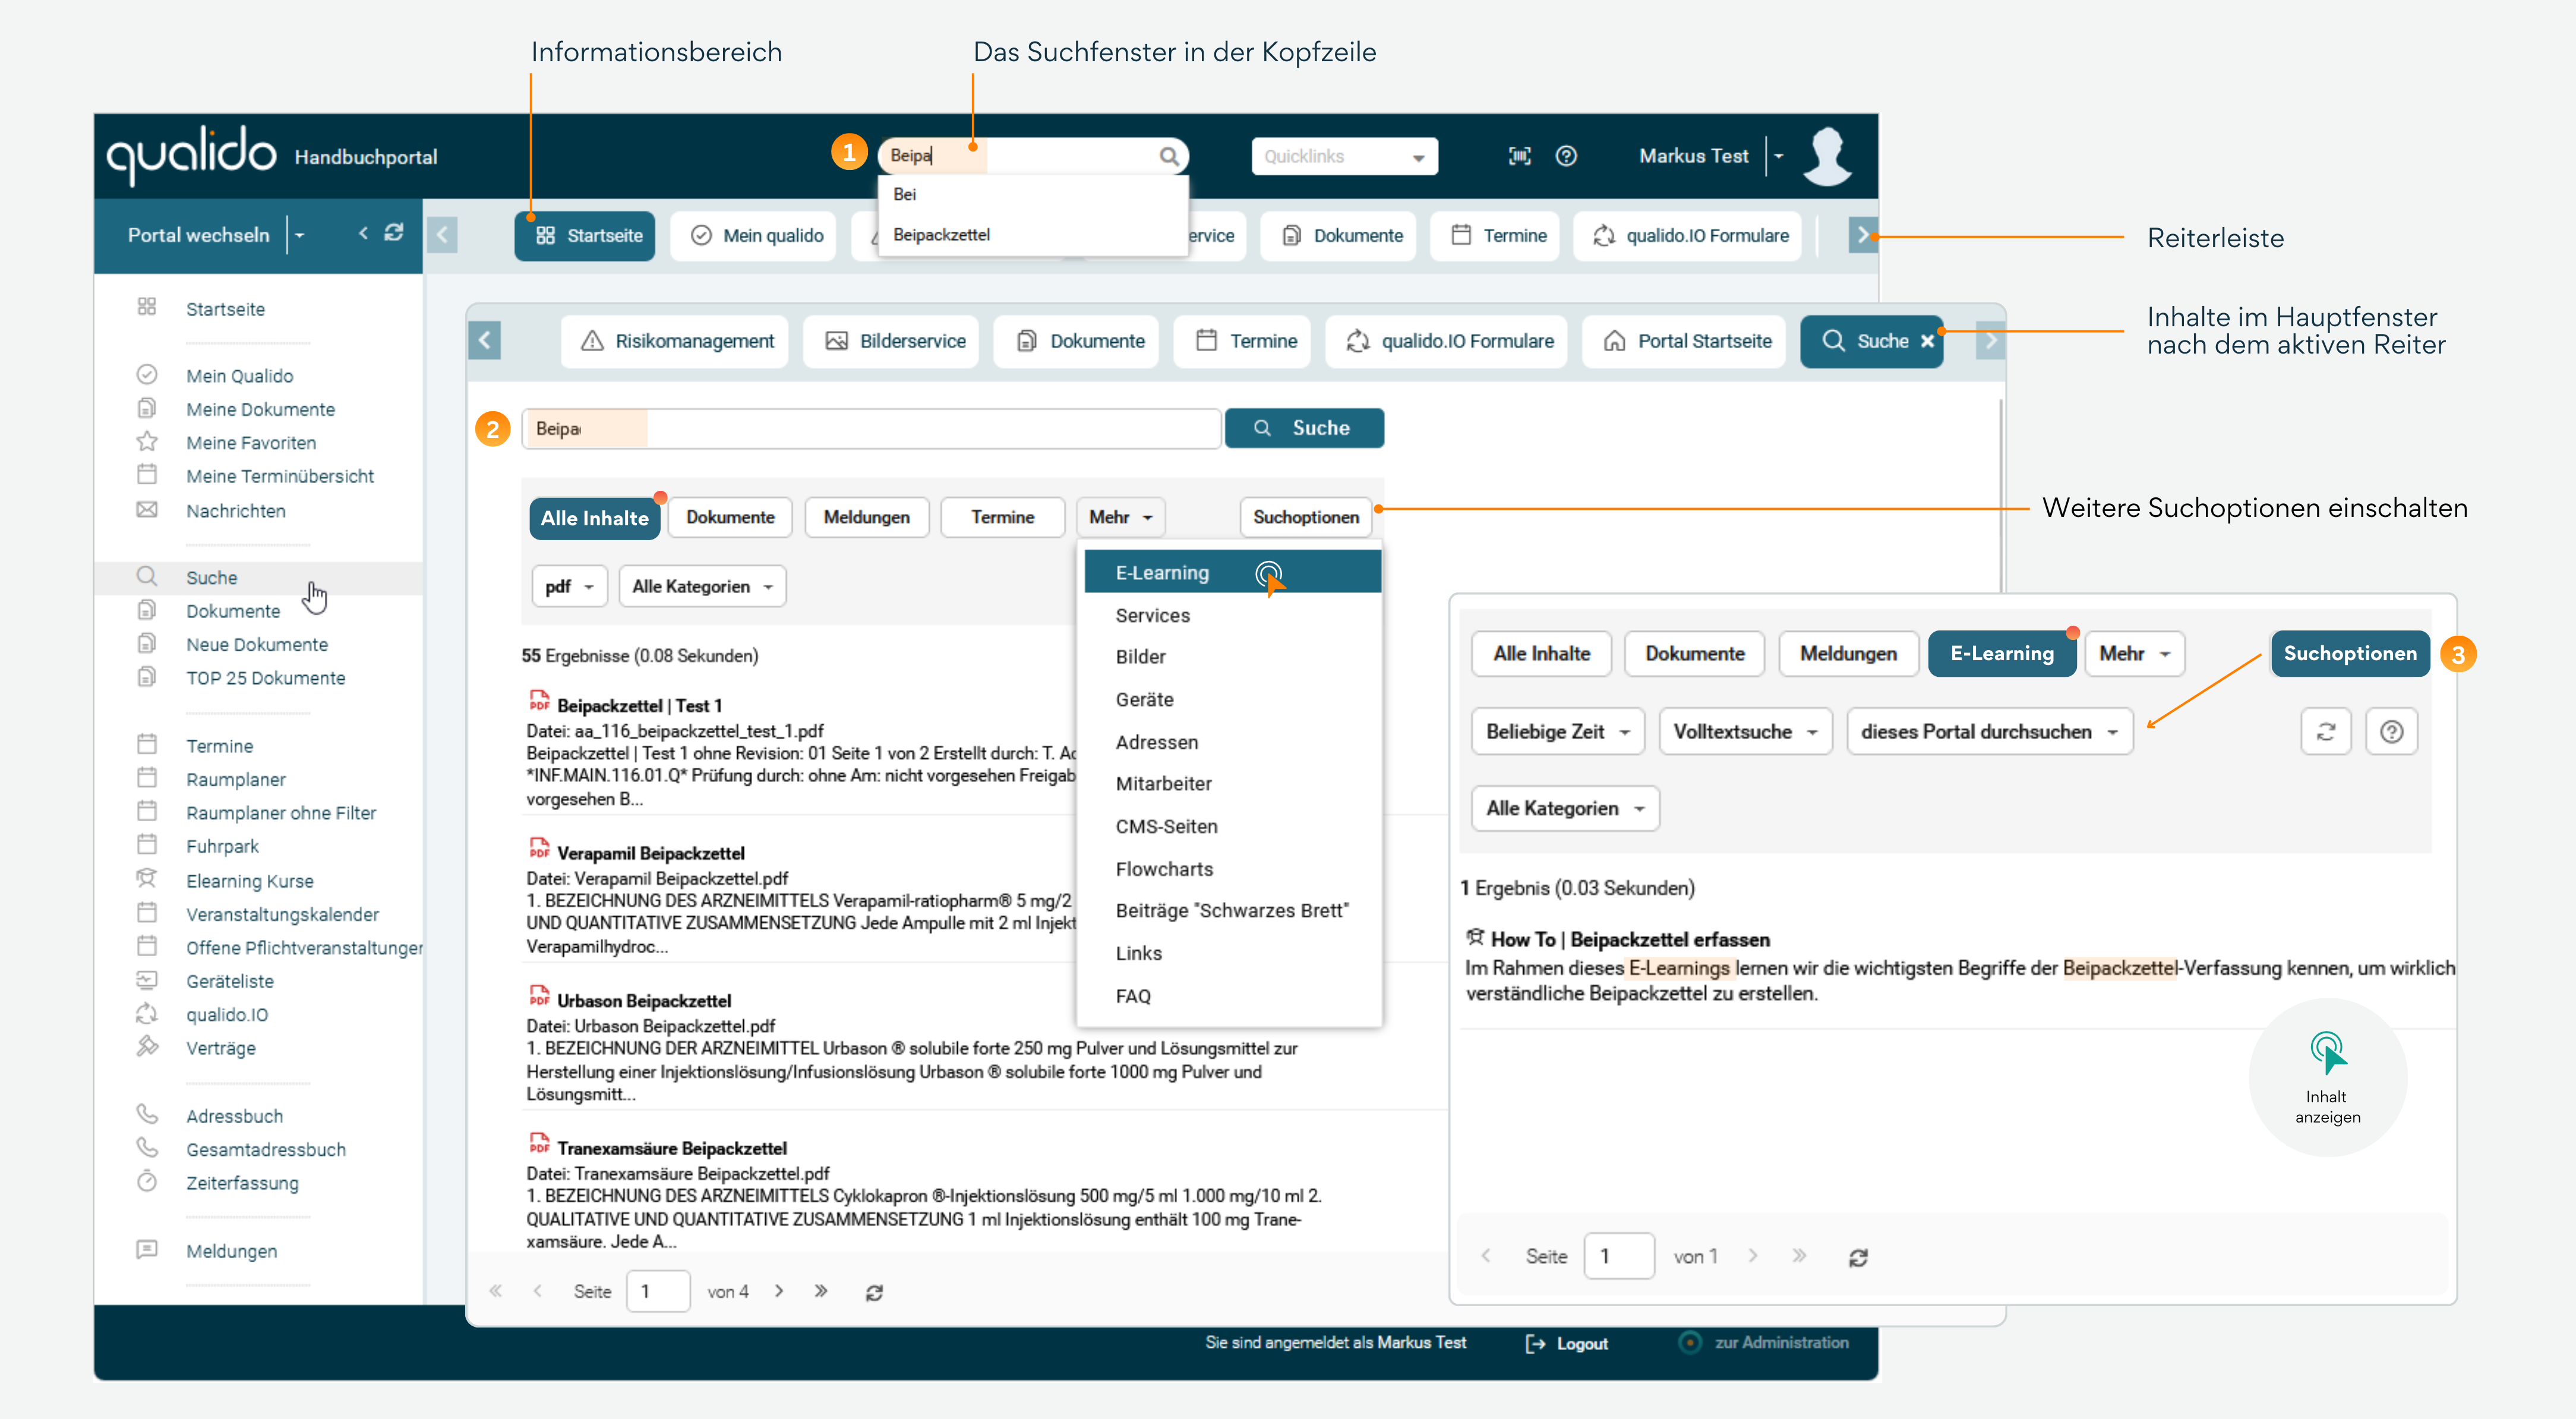Open the Volltextsuche dropdown
This screenshot has height=1419, width=2576.
[1745, 731]
